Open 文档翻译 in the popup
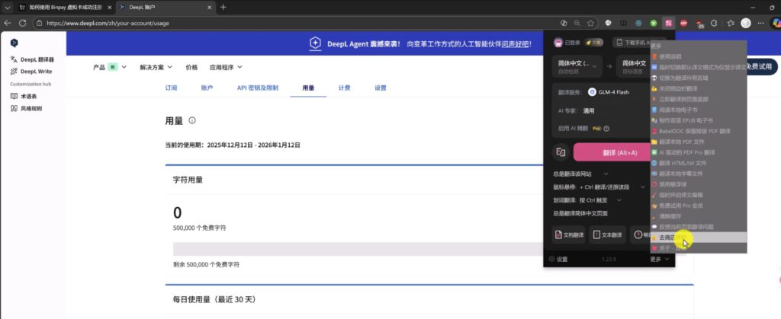The width and height of the screenshot is (781, 319). pyautogui.click(x=568, y=234)
